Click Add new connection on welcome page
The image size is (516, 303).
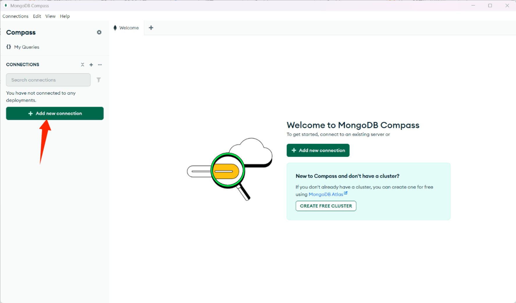[318, 150]
